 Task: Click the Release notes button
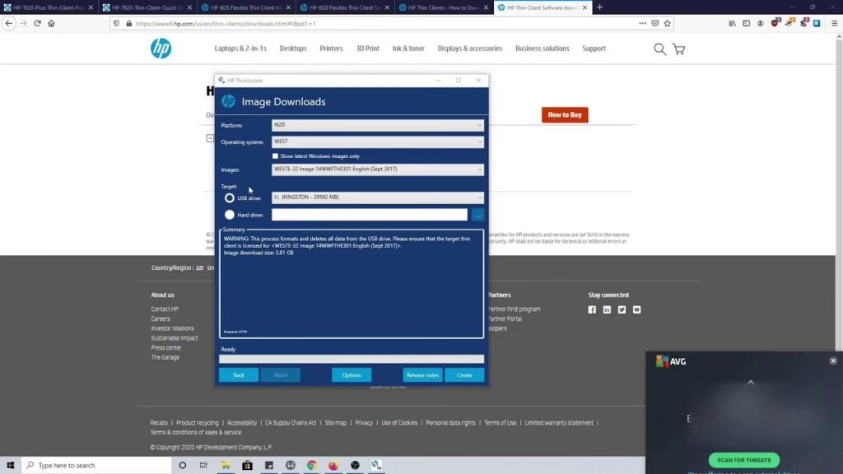[x=422, y=375]
